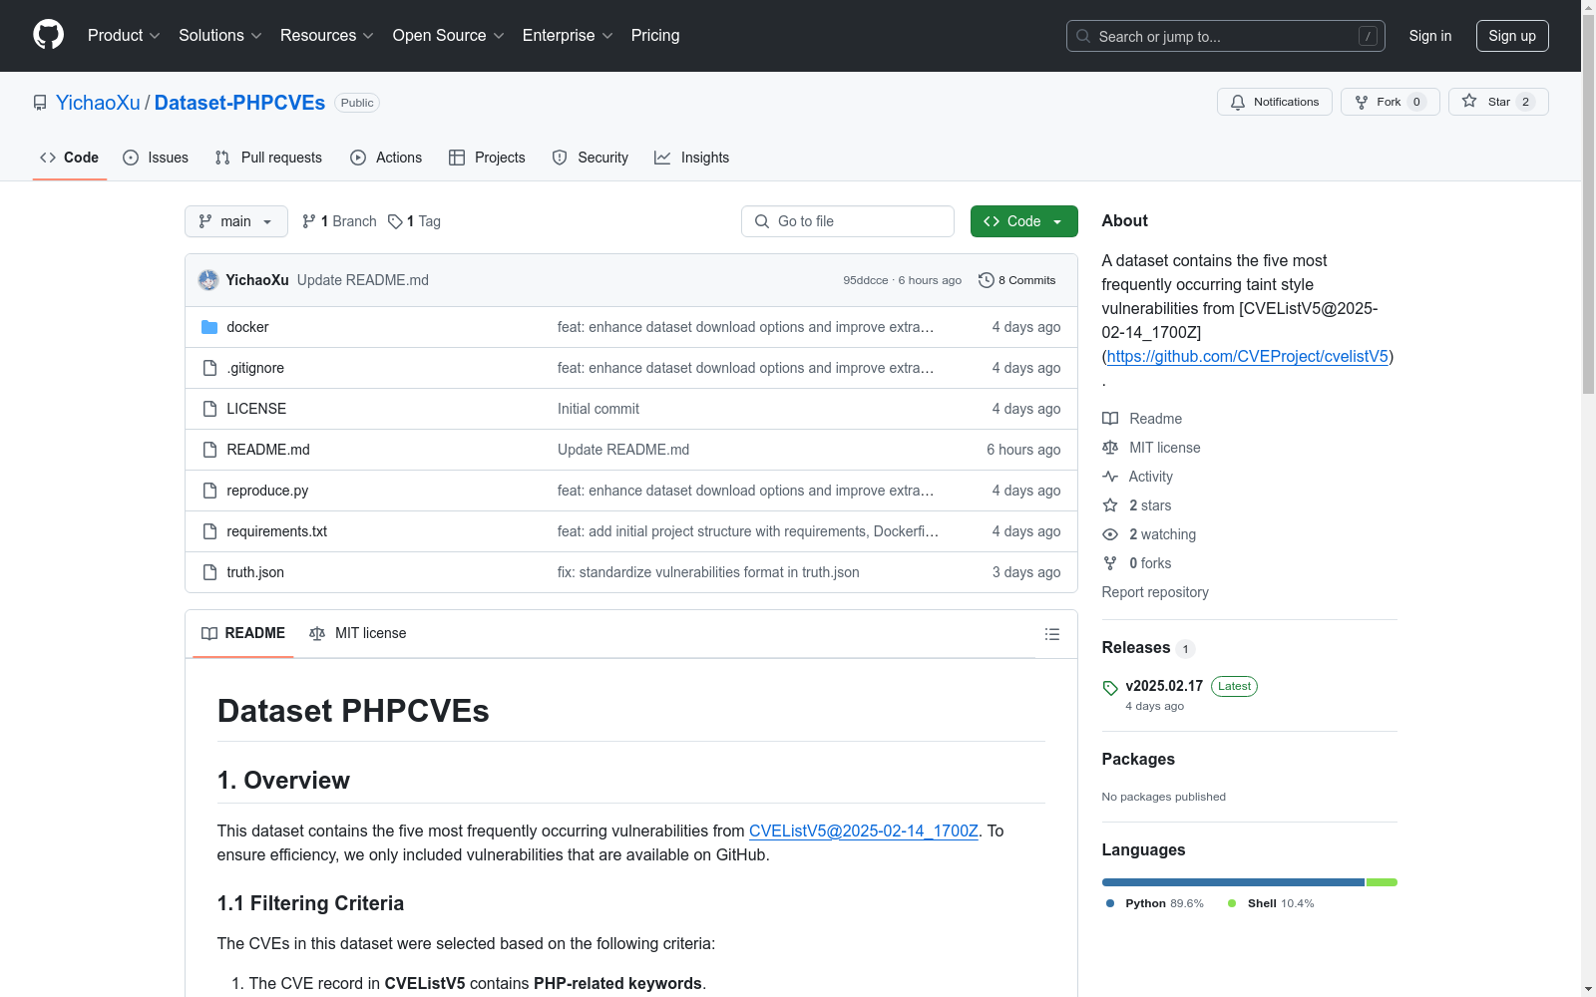Image resolution: width=1596 pixels, height=997 pixels.
Task: Click the README.md file icon
Action: 209,450
